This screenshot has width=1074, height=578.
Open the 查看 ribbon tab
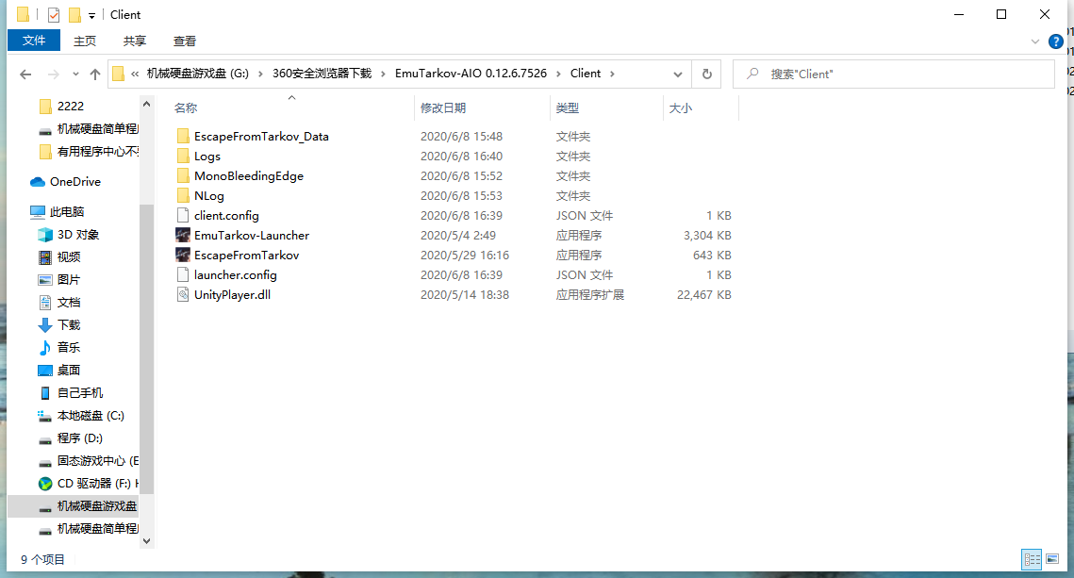[x=185, y=41]
